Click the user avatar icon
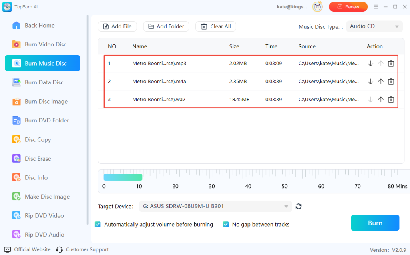 pyautogui.click(x=317, y=7)
